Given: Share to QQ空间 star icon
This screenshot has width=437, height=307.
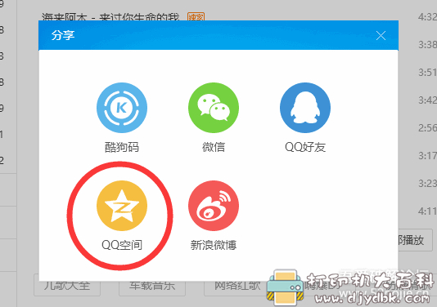Looking at the screenshot, I should [x=122, y=206].
